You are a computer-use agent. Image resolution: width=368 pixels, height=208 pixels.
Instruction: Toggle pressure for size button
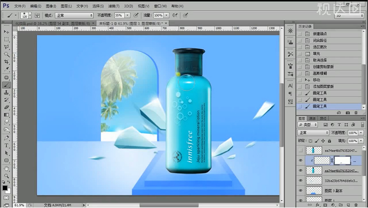click(x=185, y=15)
